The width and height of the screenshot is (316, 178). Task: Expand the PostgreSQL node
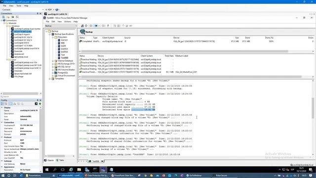click(53, 73)
